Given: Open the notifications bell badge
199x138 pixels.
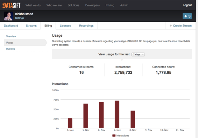Looking at the screenshot, I should (x=187, y=16).
